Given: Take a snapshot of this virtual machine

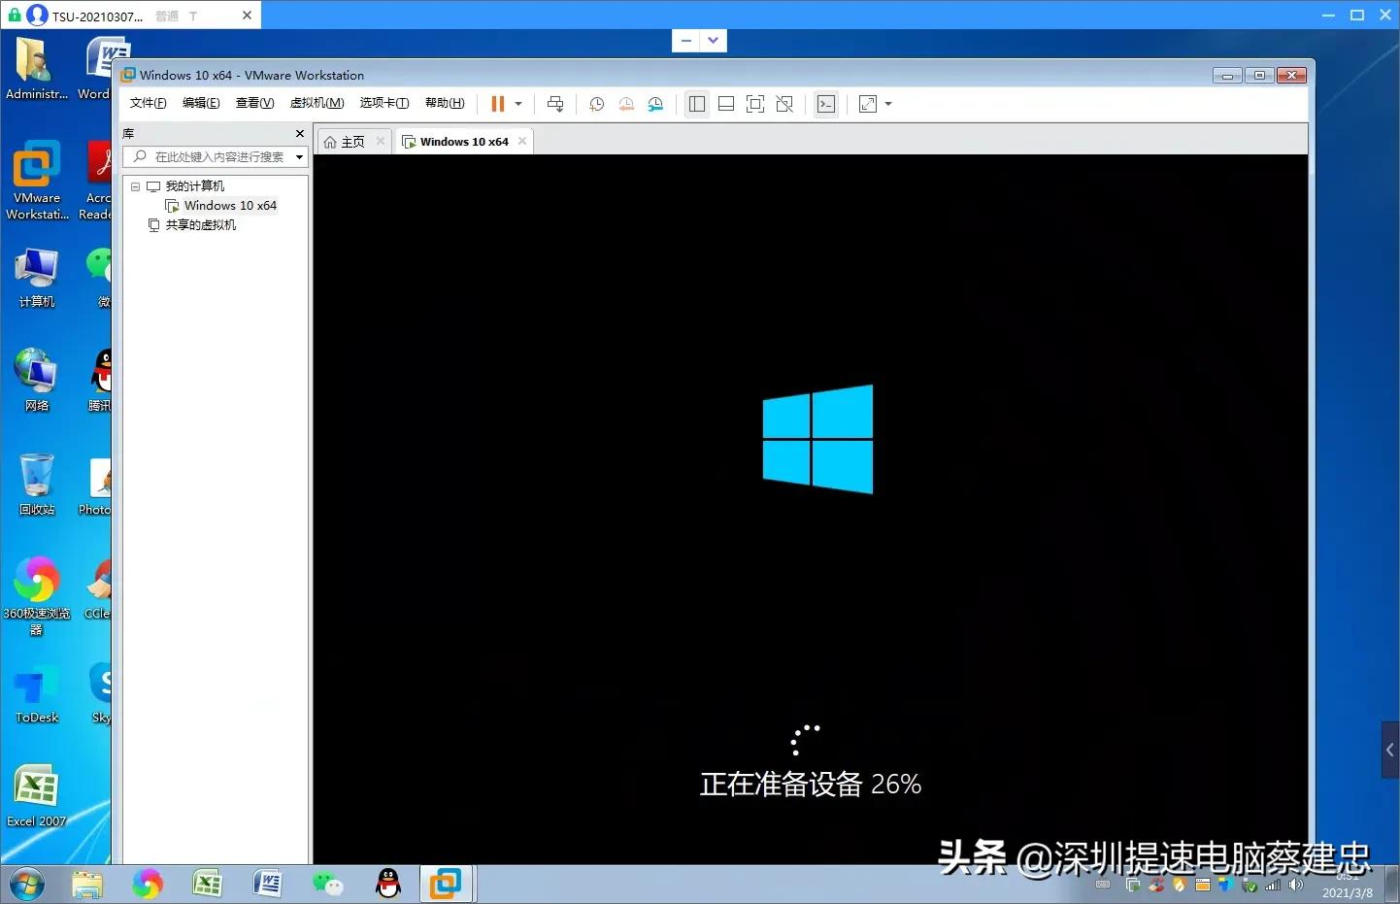Looking at the screenshot, I should click(x=596, y=104).
